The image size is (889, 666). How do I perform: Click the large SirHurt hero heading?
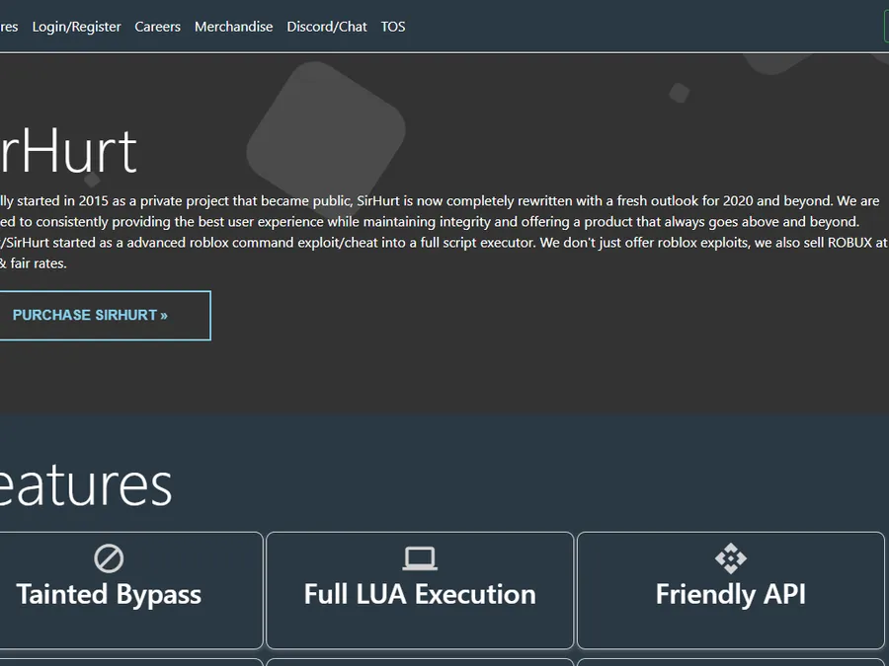point(68,151)
